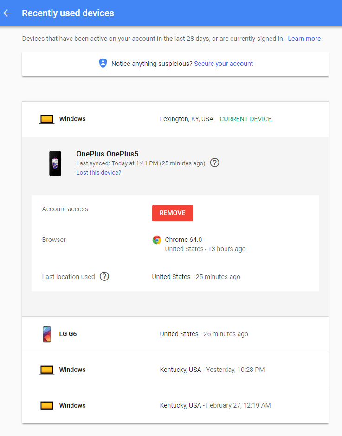Click the OnePlus5 phone image
Screen dimensions: 342x436
55,163
